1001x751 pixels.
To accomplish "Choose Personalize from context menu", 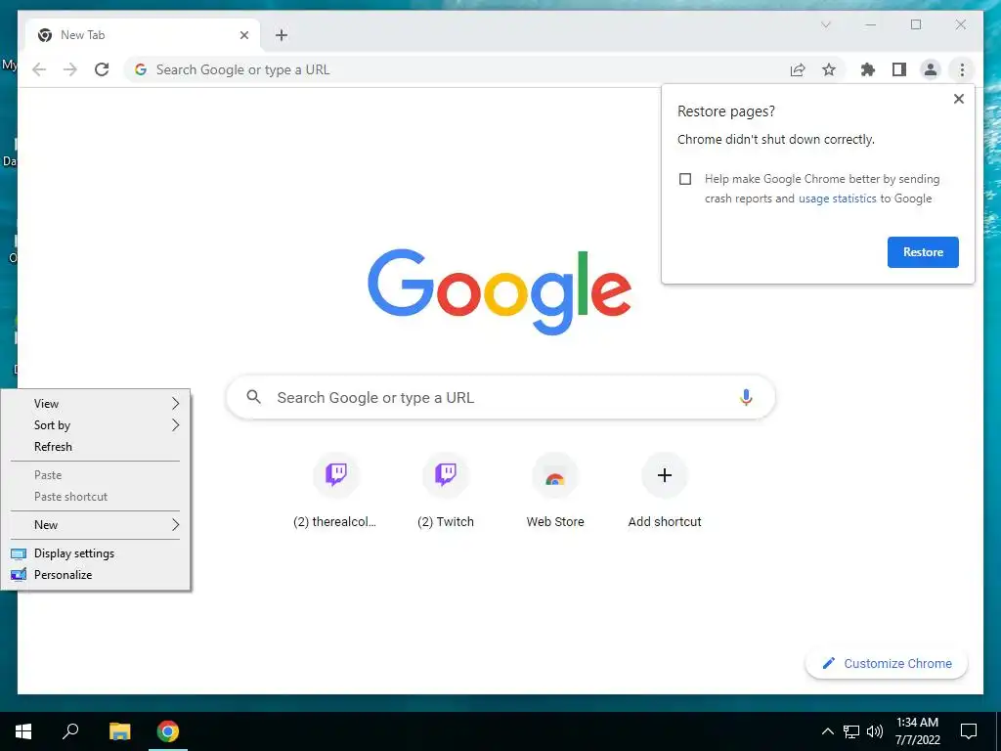I will pyautogui.click(x=96, y=575).
